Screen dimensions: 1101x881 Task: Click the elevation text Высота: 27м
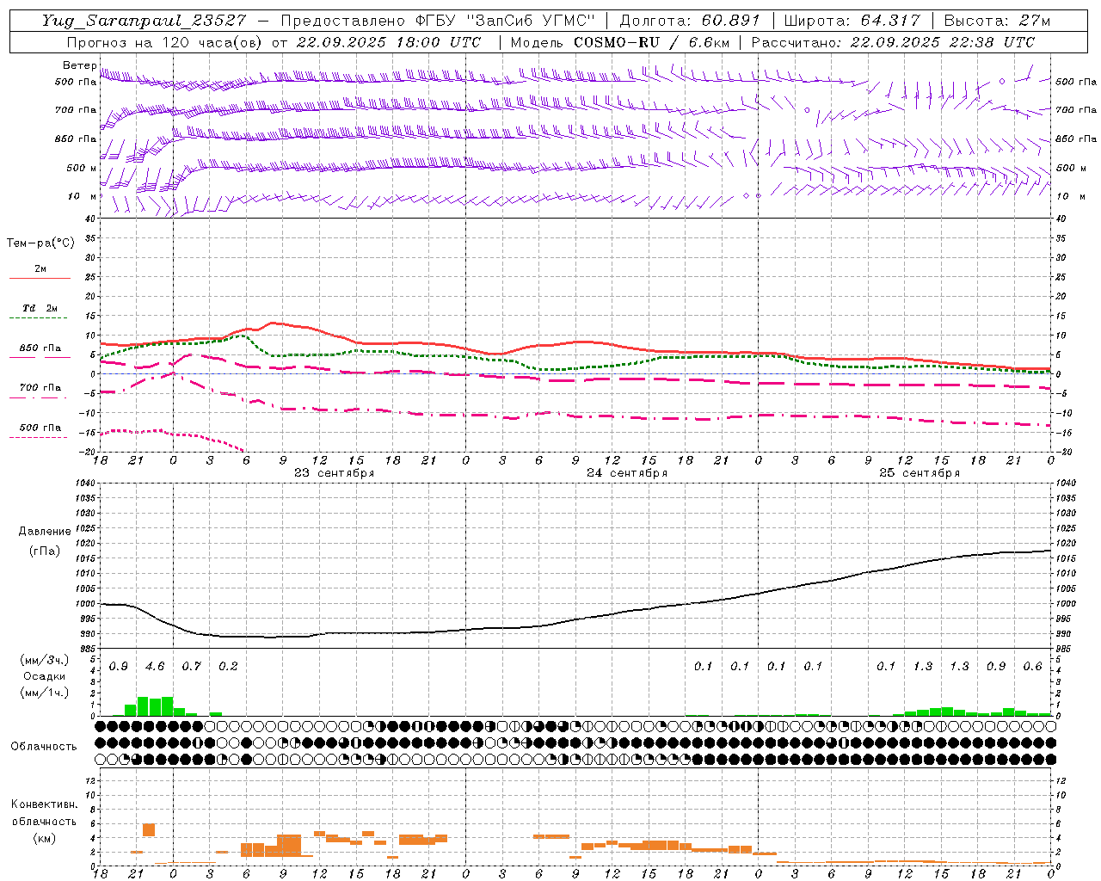coord(997,21)
